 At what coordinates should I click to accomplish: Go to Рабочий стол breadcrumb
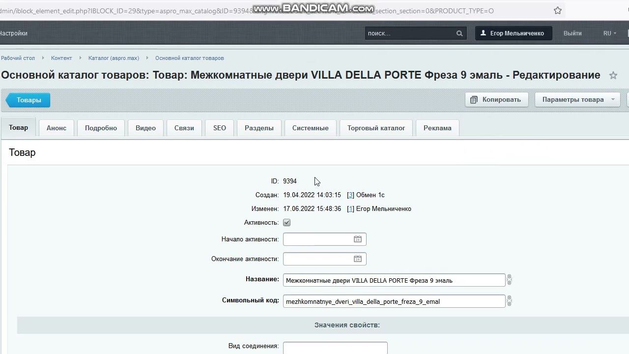tap(18, 58)
